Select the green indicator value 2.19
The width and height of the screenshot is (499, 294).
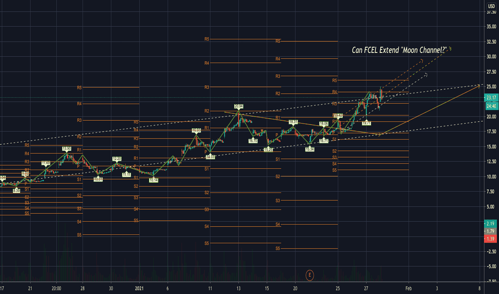[x=490, y=223]
